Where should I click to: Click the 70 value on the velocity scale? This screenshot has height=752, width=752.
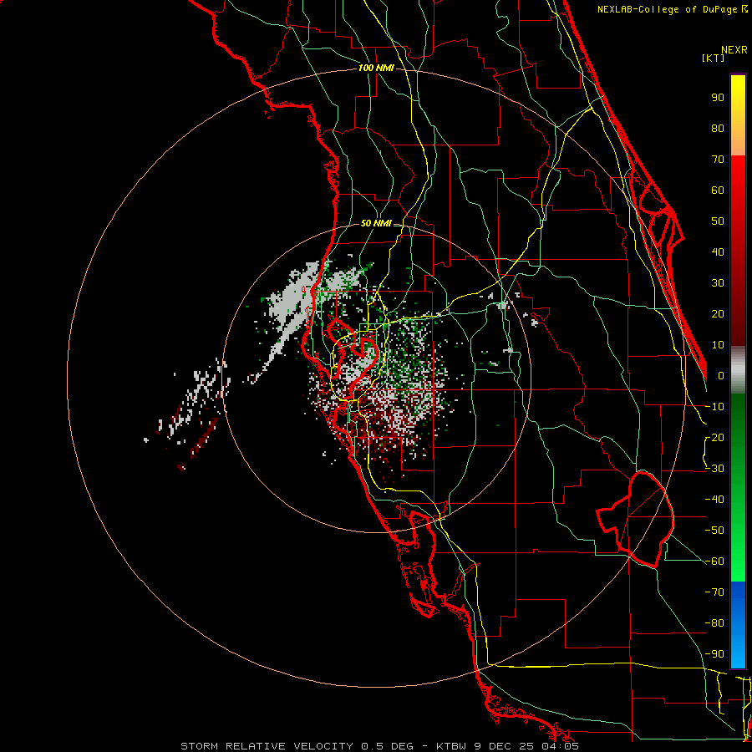pos(718,160)
